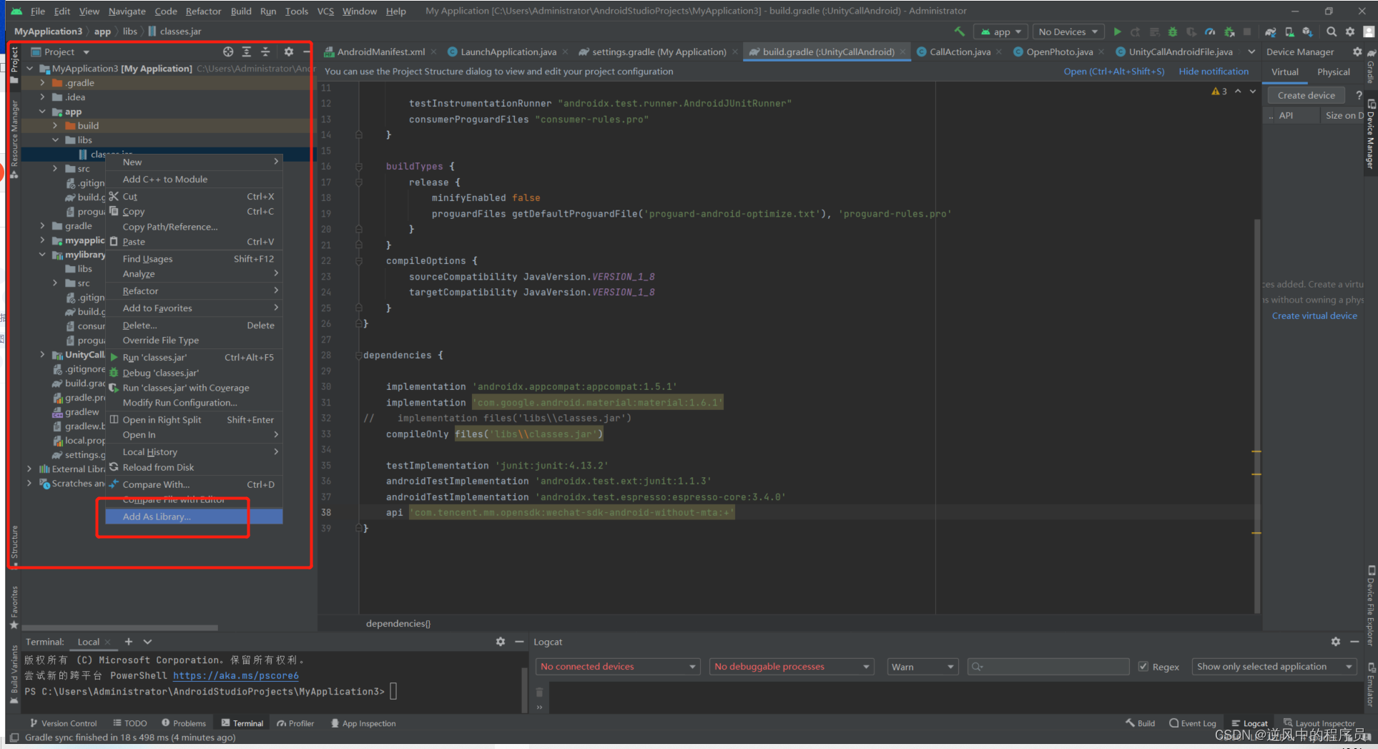Click Create virtual device link

[1314, 315]
